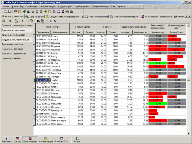
Task: Click the blank page icon in top toolbar
Action: click(x=9, y=11)
